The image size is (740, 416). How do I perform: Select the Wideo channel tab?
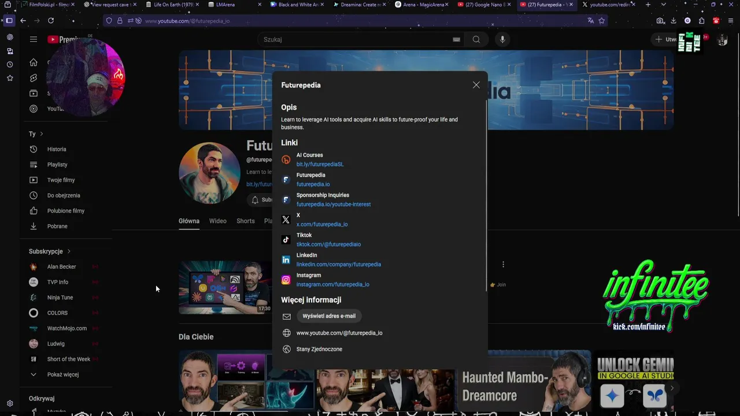(x=218, y=221)
